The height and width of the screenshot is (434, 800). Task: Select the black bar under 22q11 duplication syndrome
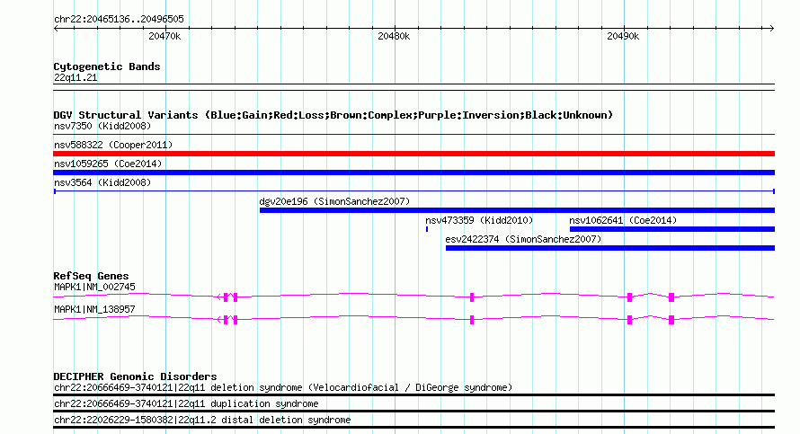tap(413, 411)
